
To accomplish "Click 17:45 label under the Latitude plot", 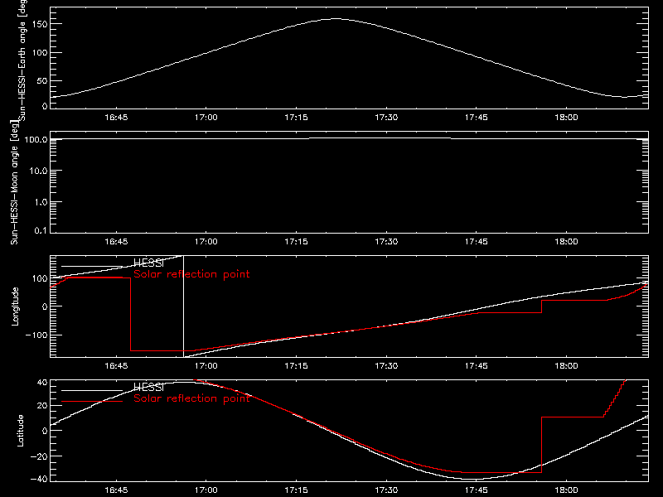I will (x=477, y=490).
